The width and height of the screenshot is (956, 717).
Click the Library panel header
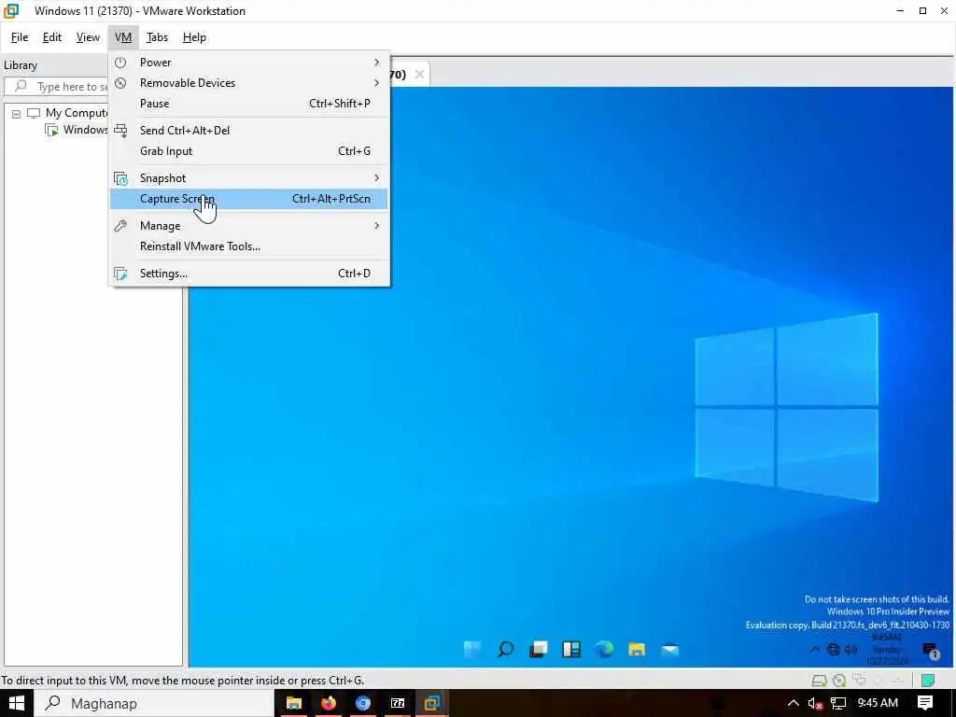point(21,65)
